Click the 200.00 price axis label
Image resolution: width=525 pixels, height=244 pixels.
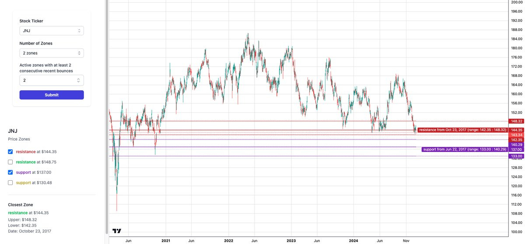pyautogui.click(x=516, y=2)
